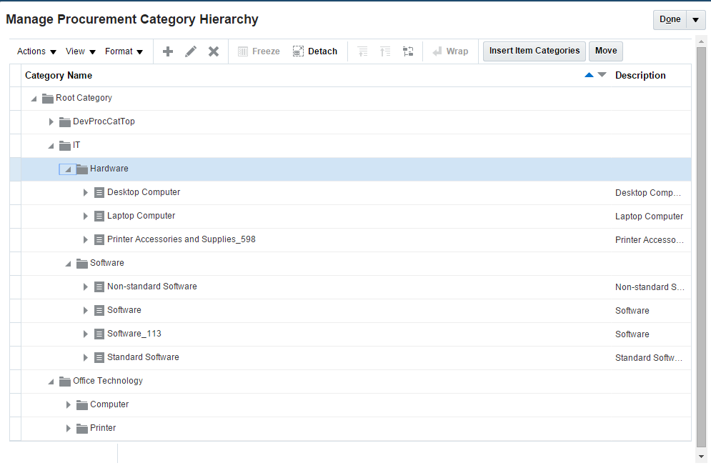The image size is (711, 468).
Task: Open the Actions menu
Action: (35, 51)
